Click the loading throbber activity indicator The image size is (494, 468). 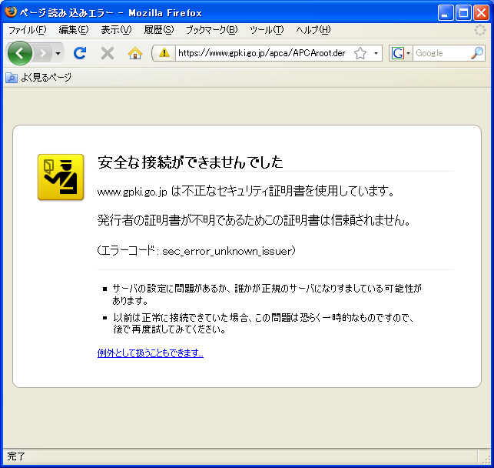[480, 30]
